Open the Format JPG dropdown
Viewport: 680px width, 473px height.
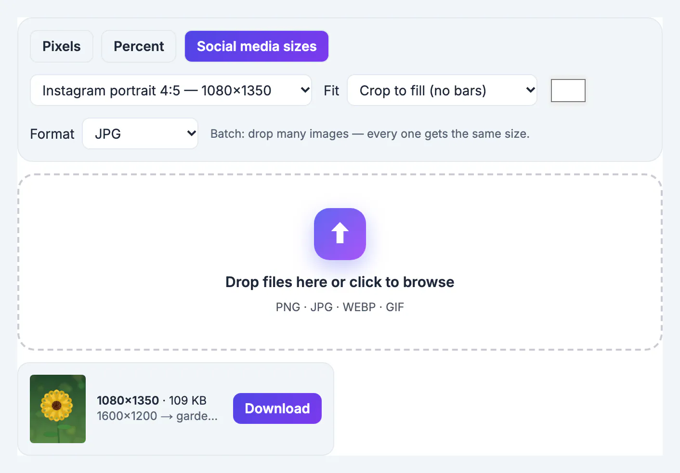tap(140, 133)
